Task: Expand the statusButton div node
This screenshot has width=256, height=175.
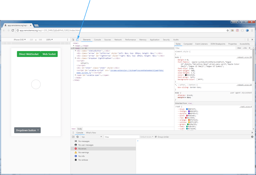Action: [75, 51]
